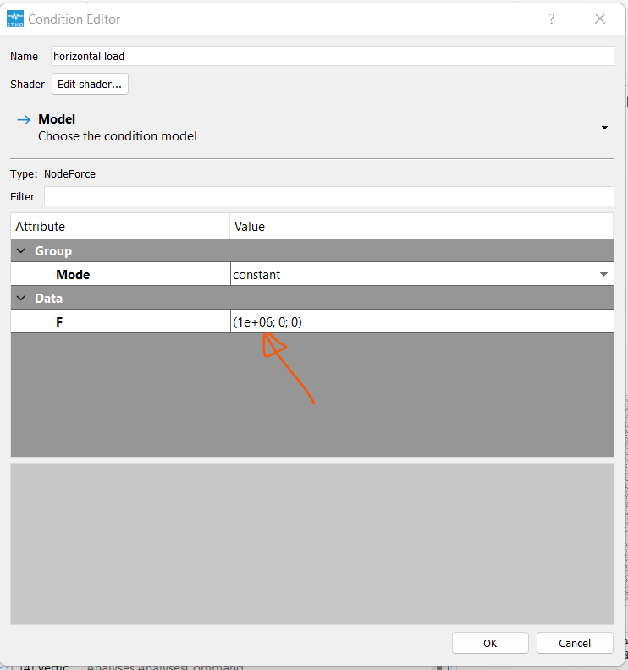The image size is (628, 670).
Task: Collapse the Data section
Action: [x=20, y=299]
